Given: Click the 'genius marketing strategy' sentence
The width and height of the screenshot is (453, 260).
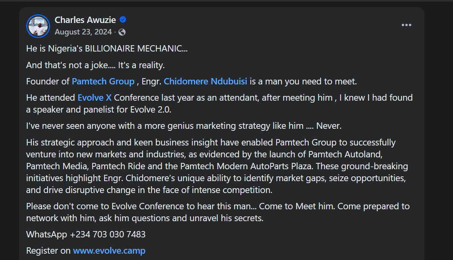Looking at the screenshot, I should click(x=184, y=126).
